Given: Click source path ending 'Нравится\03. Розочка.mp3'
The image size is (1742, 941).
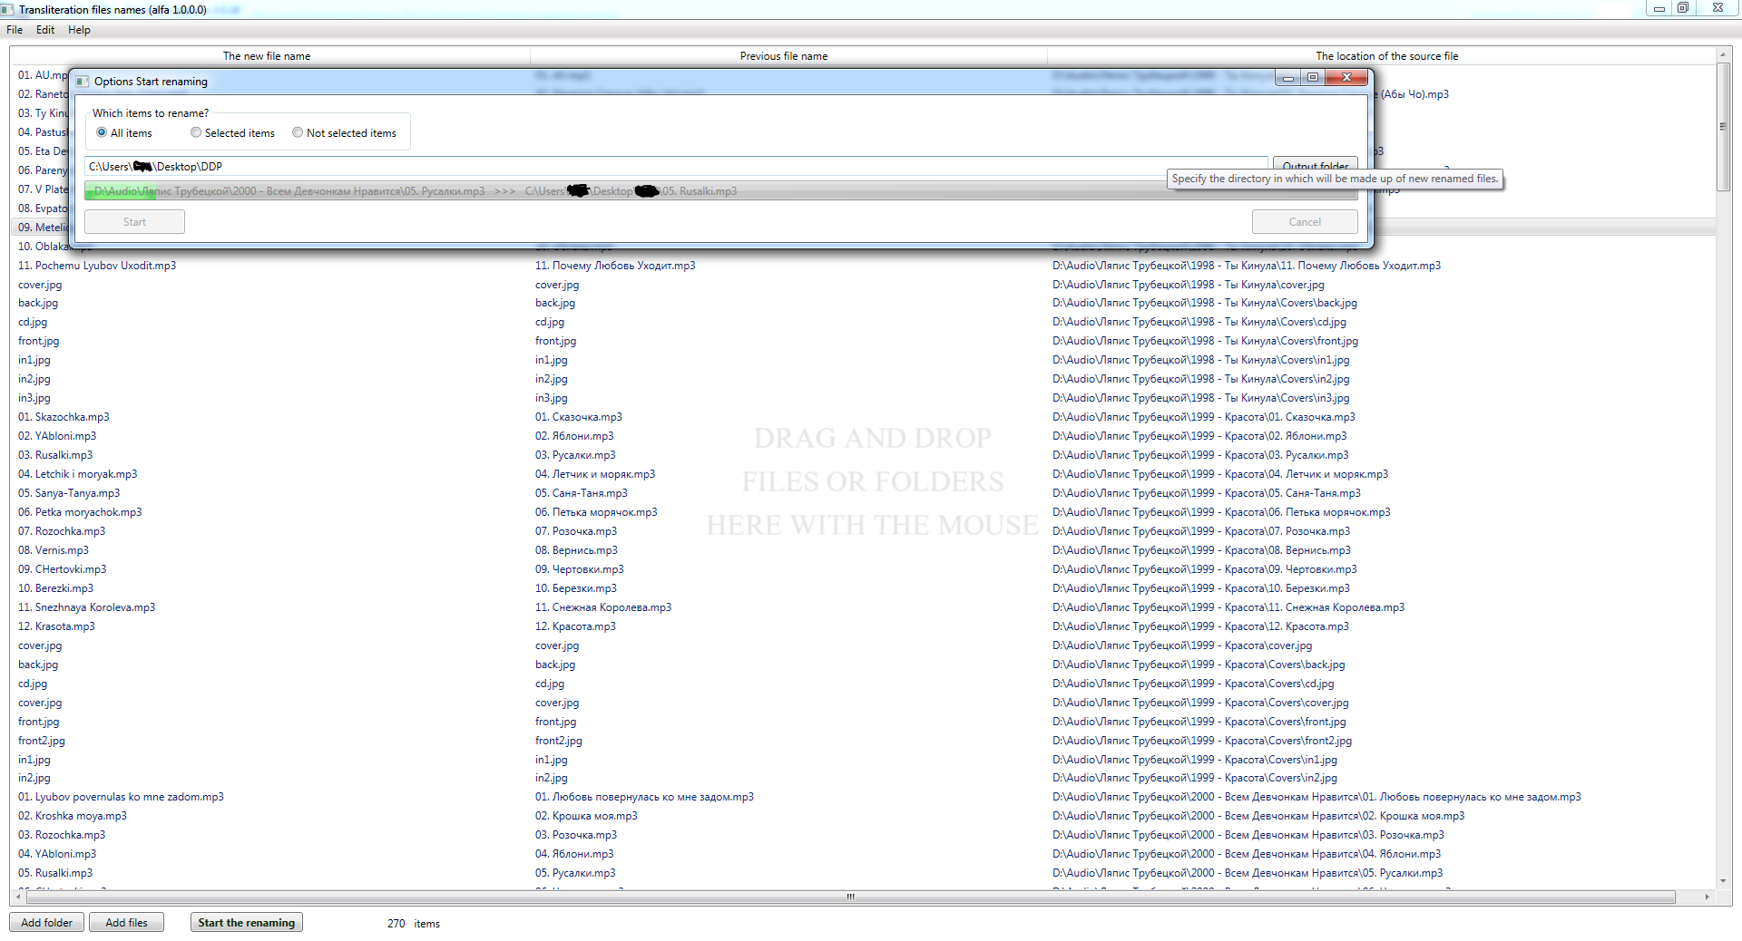Looking at the screenshot, I should click(x=1248, y=835).
